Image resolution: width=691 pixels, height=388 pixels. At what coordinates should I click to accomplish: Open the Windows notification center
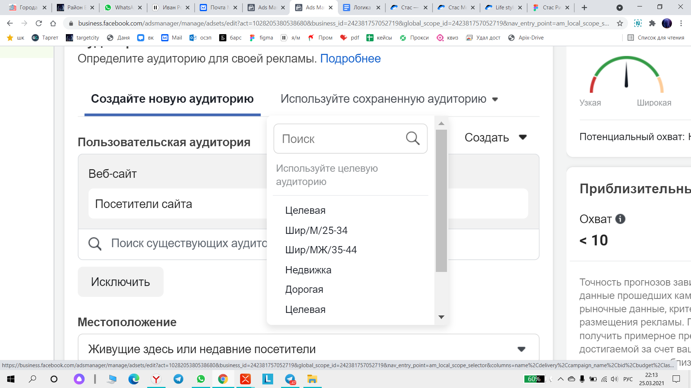pos(676,379)
